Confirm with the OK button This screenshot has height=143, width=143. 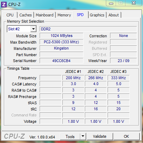[127, 136]
